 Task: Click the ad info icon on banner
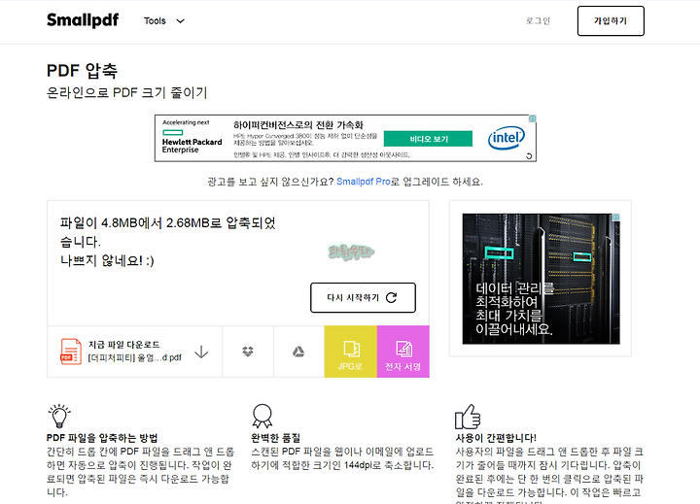(532, 118)
